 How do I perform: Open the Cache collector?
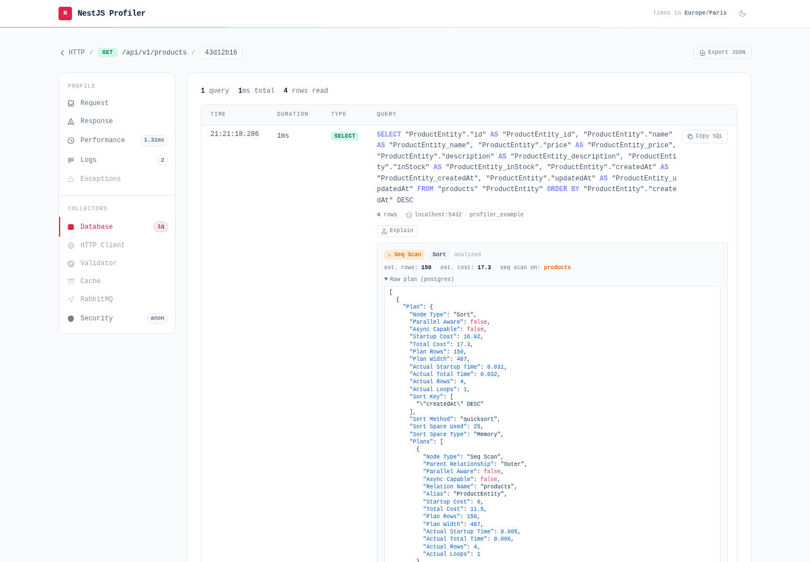coord(117,282)
